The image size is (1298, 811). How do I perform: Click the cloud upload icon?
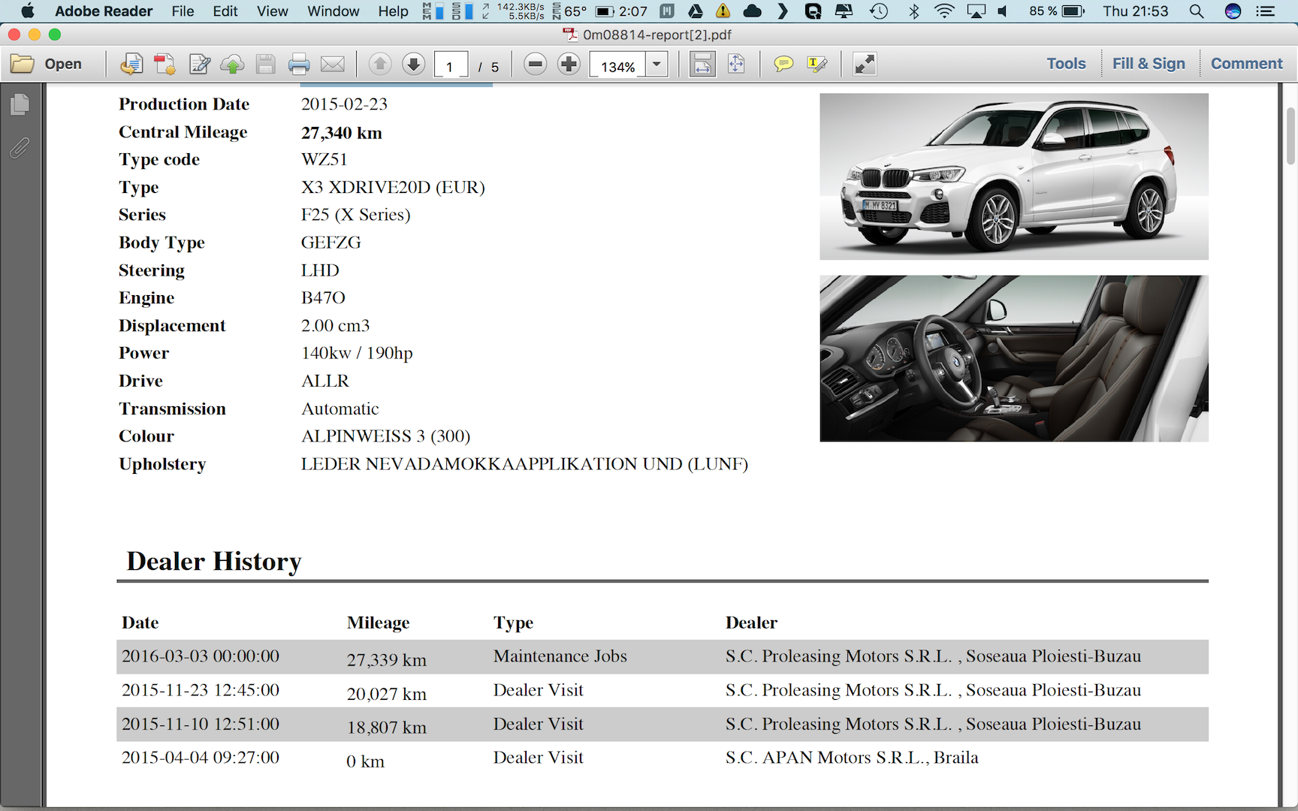click(x=232, y=65)
